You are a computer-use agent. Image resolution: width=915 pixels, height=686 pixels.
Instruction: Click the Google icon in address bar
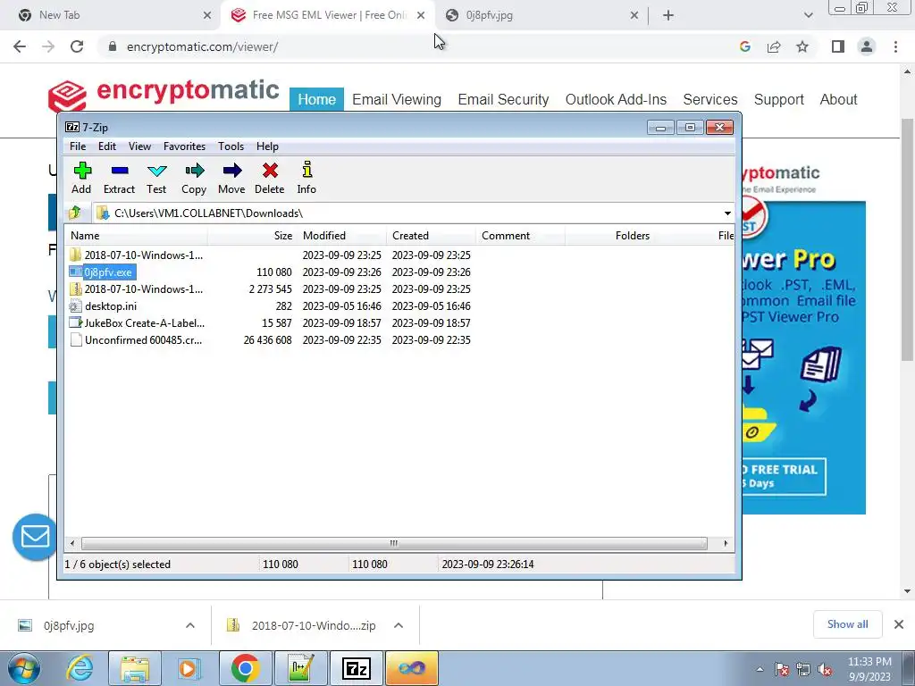[744, 46]
